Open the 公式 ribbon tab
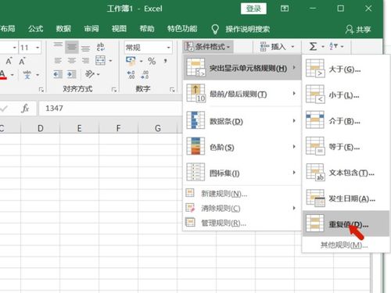Screen dimensions: 391x293 pos(35,28)
